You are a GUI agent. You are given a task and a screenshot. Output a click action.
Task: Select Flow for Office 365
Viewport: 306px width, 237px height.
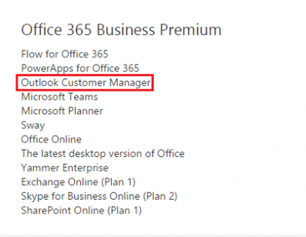pos(64,54)
